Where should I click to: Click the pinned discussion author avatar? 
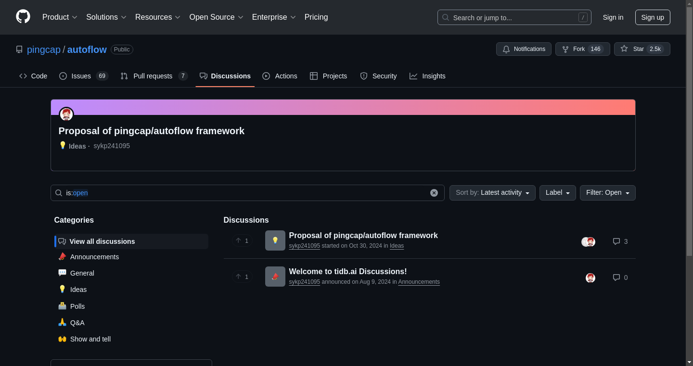coord(66,114)
